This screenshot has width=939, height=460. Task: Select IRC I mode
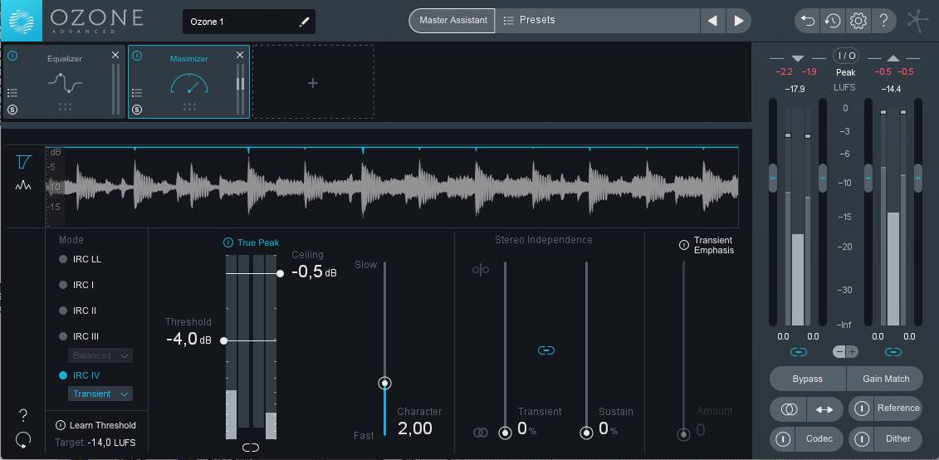[76, 285]
